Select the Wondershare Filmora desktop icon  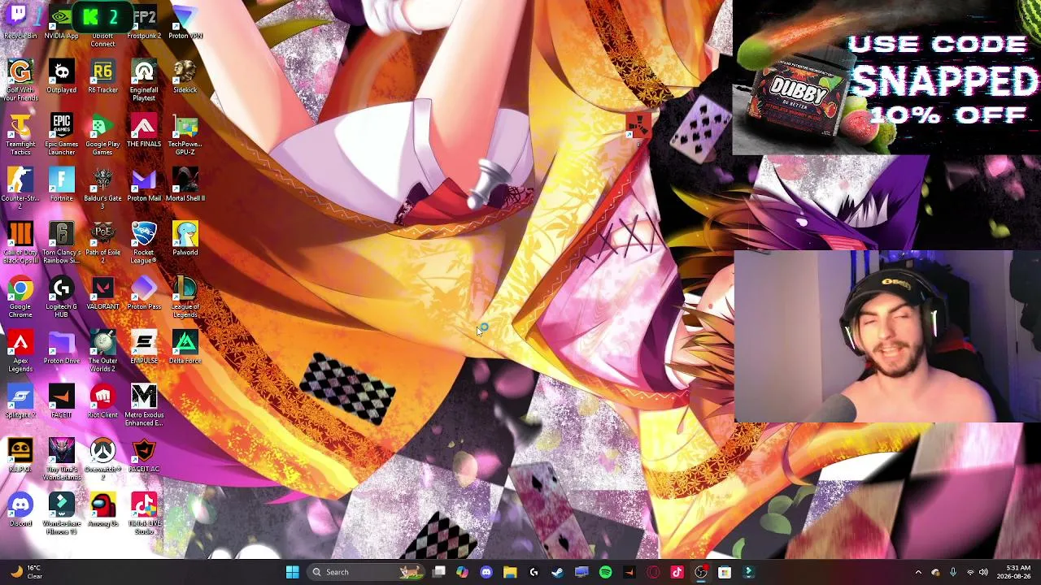tap(61, 514)
